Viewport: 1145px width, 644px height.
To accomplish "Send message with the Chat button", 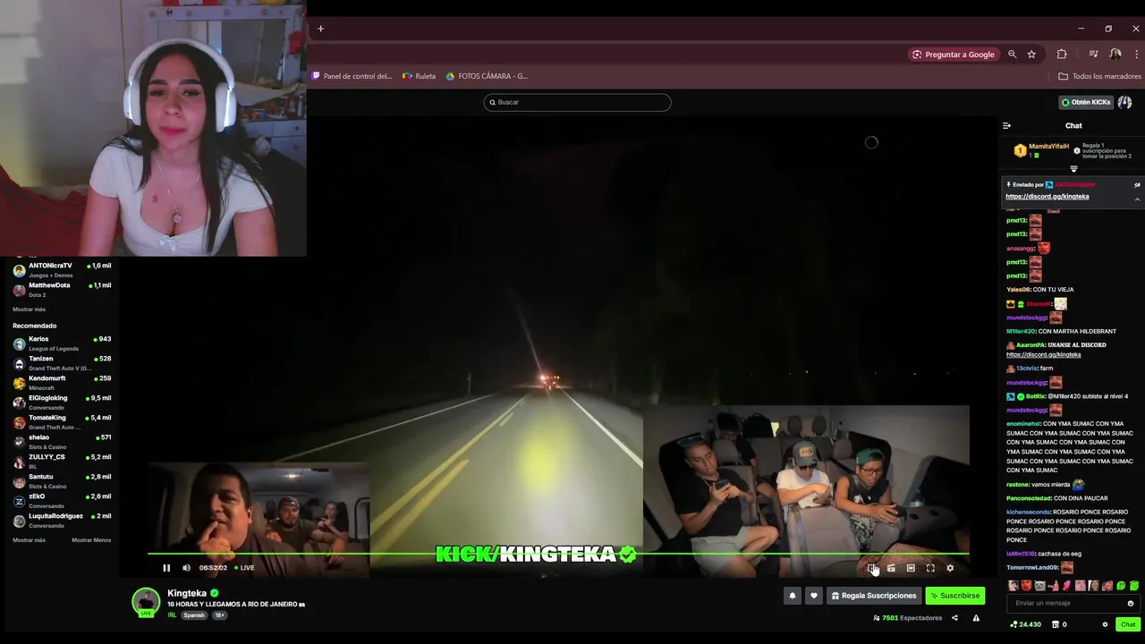I will [x=1128, y=624].
